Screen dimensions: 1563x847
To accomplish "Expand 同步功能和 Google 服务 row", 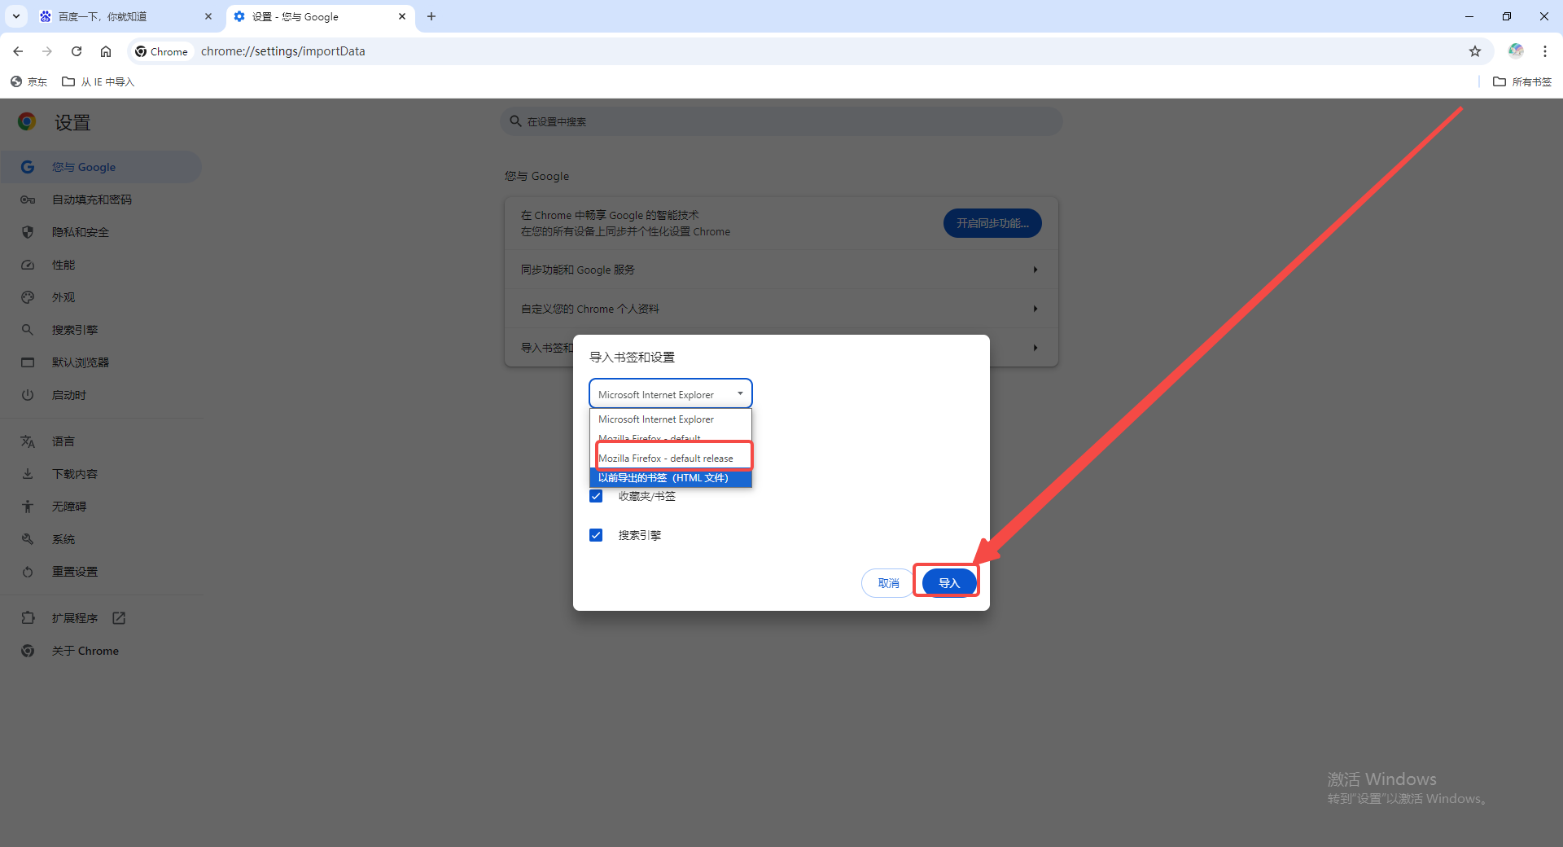I will pos(781,270).
